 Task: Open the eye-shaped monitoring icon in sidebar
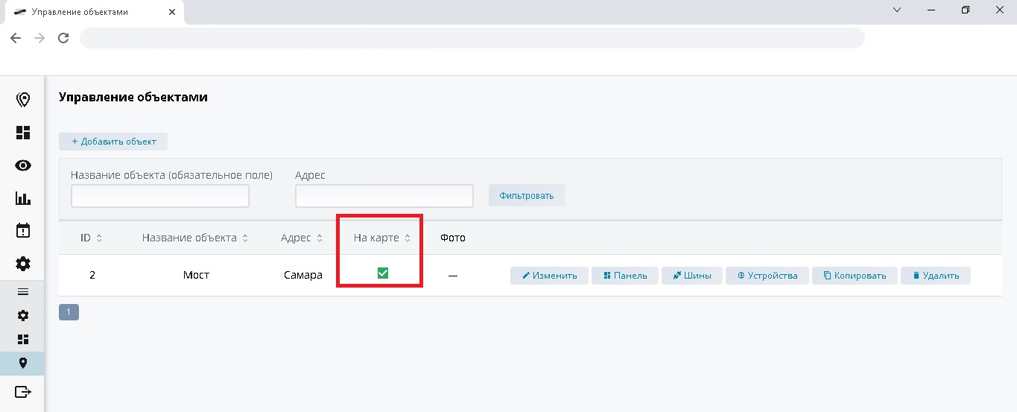pyautogui.click(x=23, y=165)
